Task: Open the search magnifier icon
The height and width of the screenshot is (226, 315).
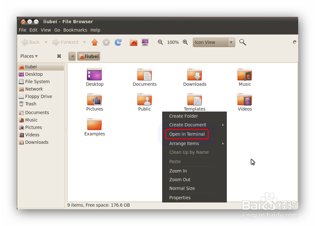Action: click(x=243, y=42)
